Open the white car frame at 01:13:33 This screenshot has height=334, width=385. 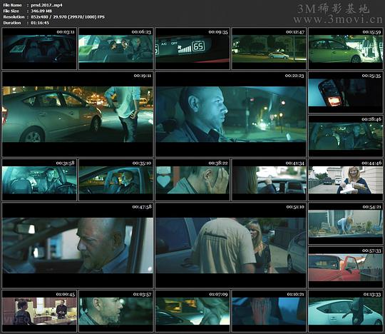[x=346, y=311]
